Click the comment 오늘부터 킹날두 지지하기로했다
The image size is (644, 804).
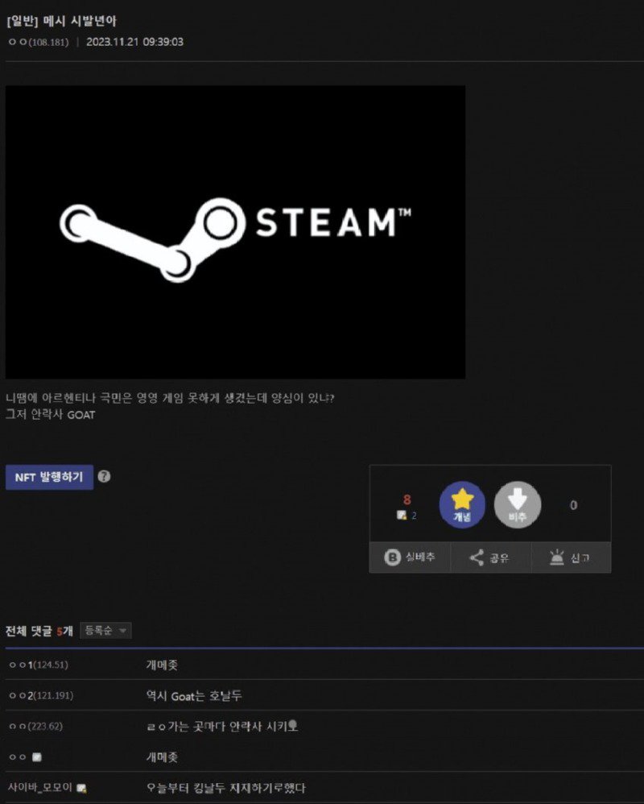(x=225, y=788)
